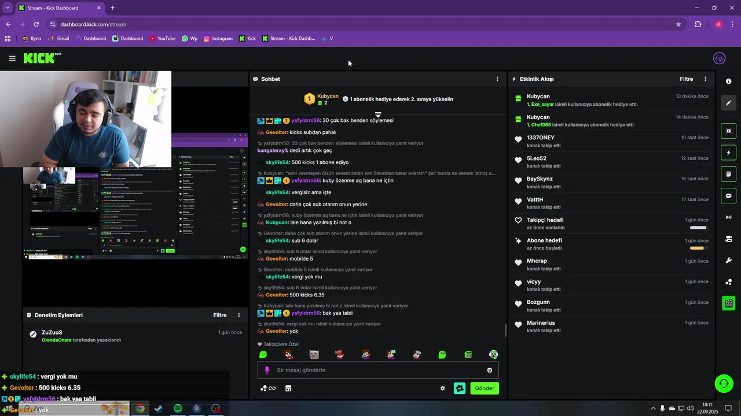Viewport: 741px width, 416px height.
Task: Click the Takipçi hedefi progress bar
Action: click(698, 228)
